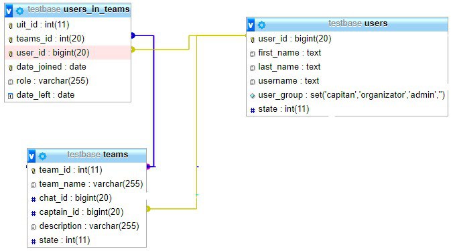
Task: Open the teams table's gear options
Action: [x=42, y=157]
